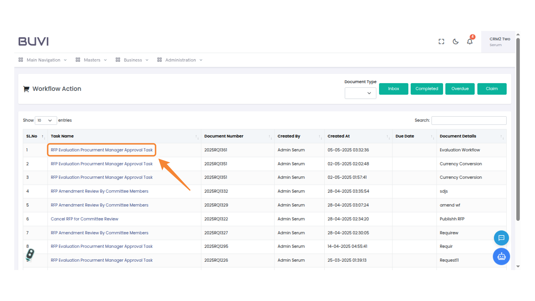Click the fullscreen expand icon

point(441,42)
